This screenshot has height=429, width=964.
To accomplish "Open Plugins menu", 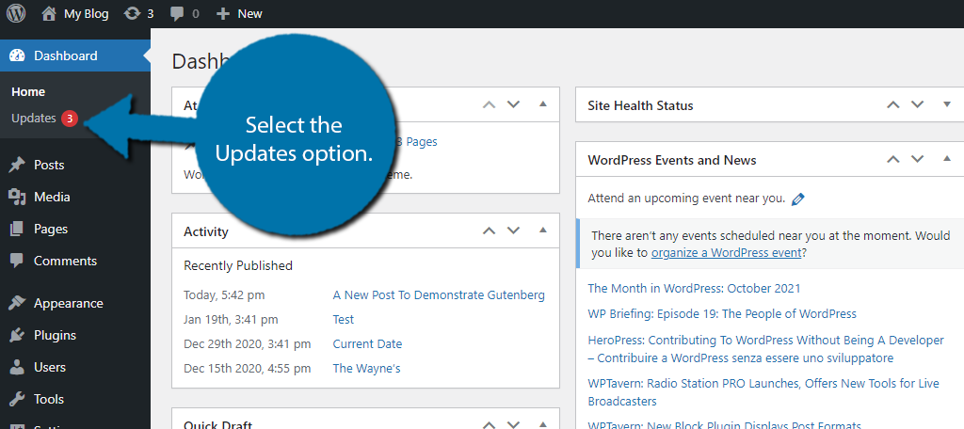I will click(x=55, y=335).
